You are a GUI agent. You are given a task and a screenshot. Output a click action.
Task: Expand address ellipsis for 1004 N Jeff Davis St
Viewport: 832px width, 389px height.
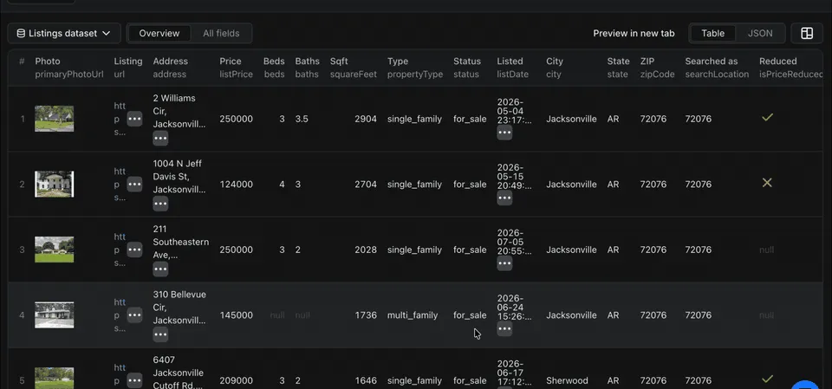(x=160, y=204)
